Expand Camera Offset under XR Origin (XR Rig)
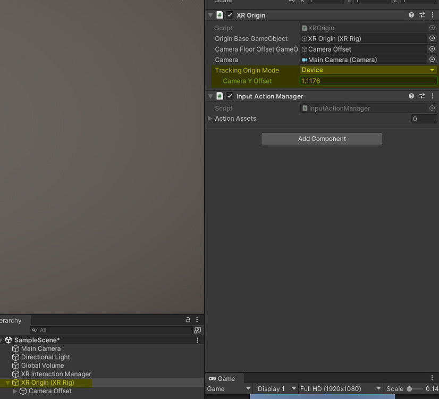This screenshot has height=399, width=439. tap(15, 391)
